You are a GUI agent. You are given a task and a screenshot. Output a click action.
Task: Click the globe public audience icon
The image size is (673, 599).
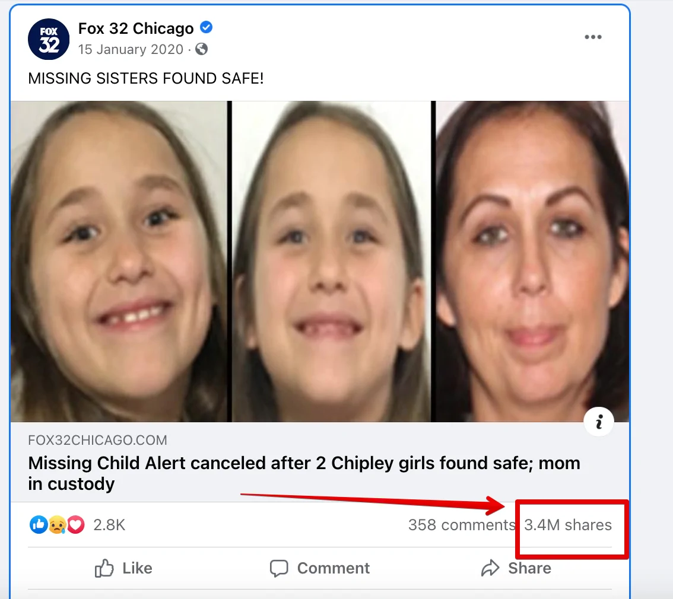[x=201, y=49]
